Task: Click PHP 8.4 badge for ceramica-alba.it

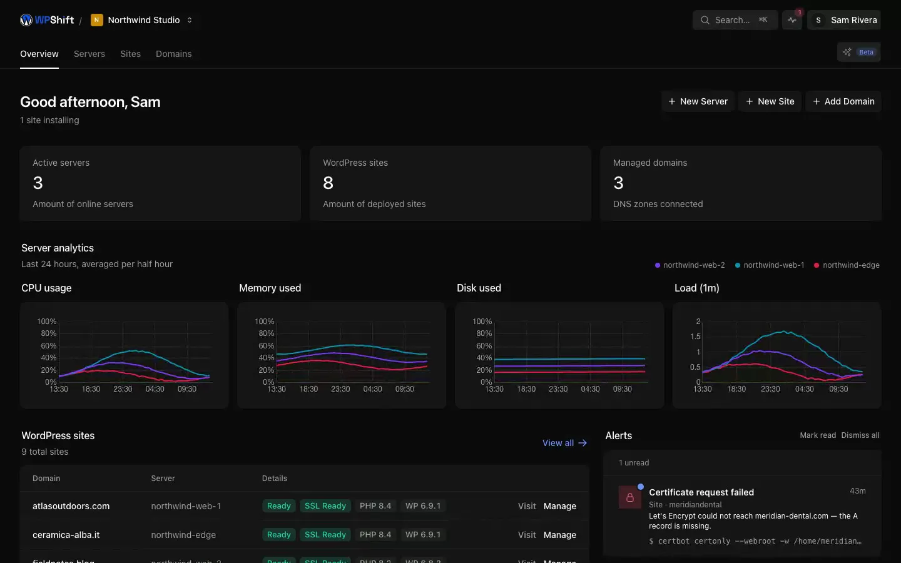Action: pos(375,535)
